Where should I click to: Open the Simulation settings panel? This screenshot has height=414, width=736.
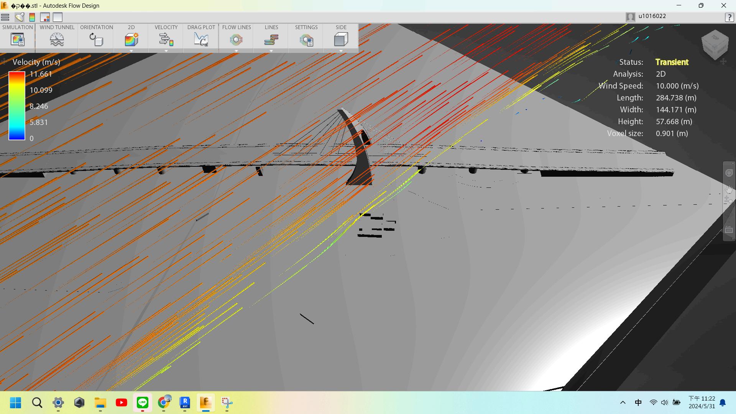(x=18, y=39)
